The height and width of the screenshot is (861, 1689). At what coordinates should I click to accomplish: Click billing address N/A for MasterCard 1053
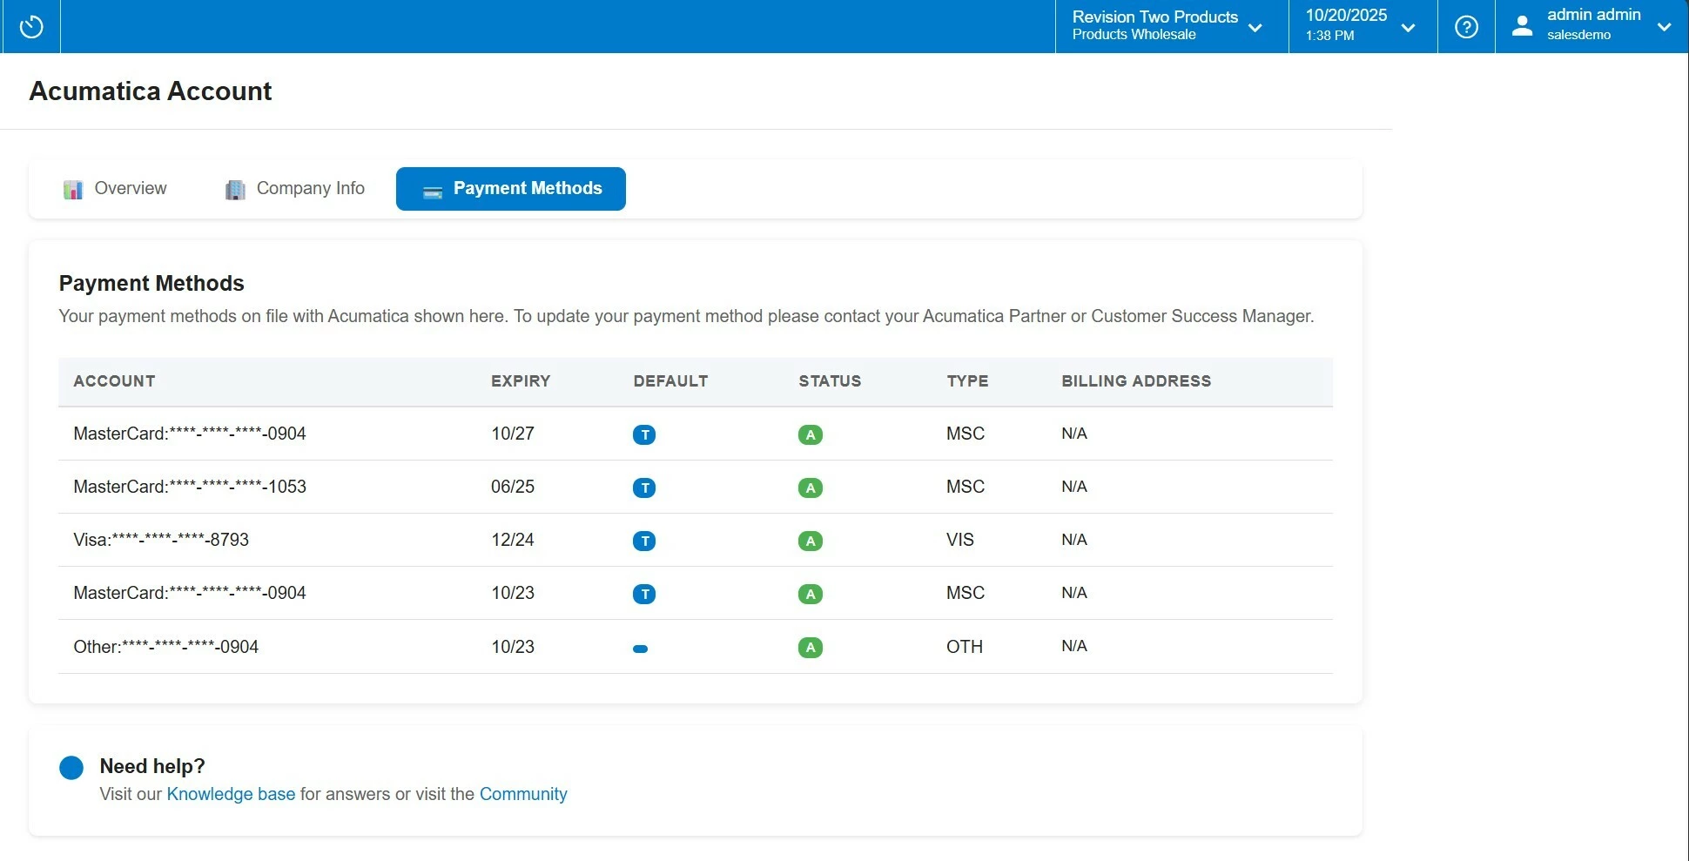coord(1074,487)
